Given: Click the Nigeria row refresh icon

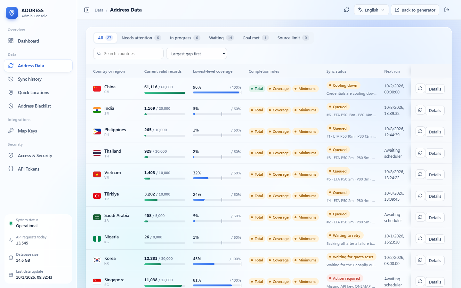Looking at the screenshot, I should coord(420,239).
